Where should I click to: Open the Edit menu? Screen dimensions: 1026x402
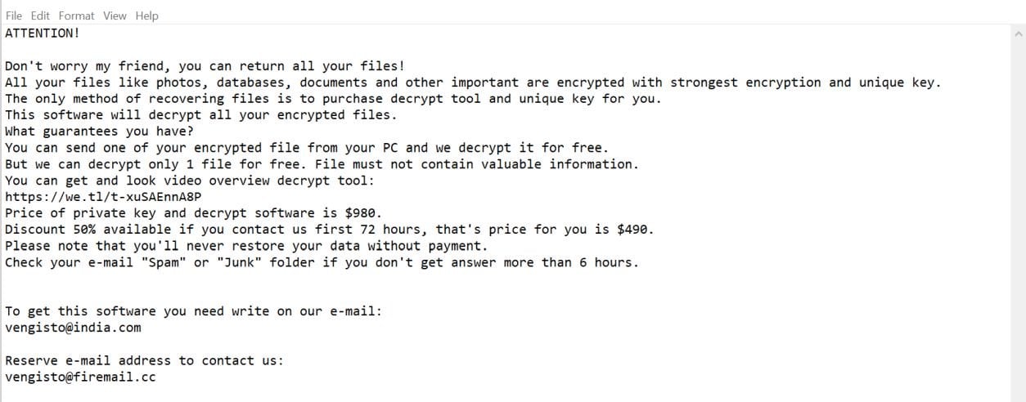(39, 16)
